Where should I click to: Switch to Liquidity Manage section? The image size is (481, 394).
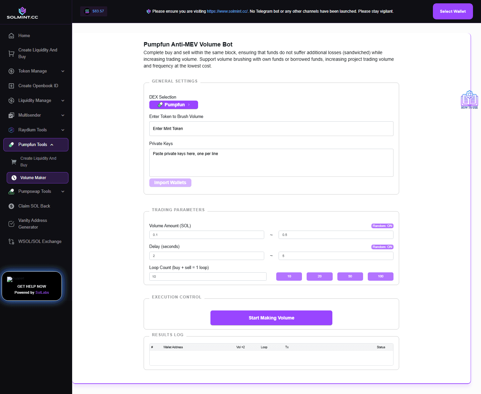[x=35, y=100]
